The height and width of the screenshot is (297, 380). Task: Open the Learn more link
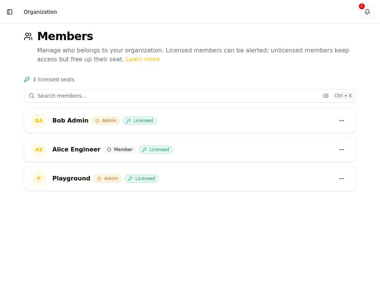click(x=143, y=59)
